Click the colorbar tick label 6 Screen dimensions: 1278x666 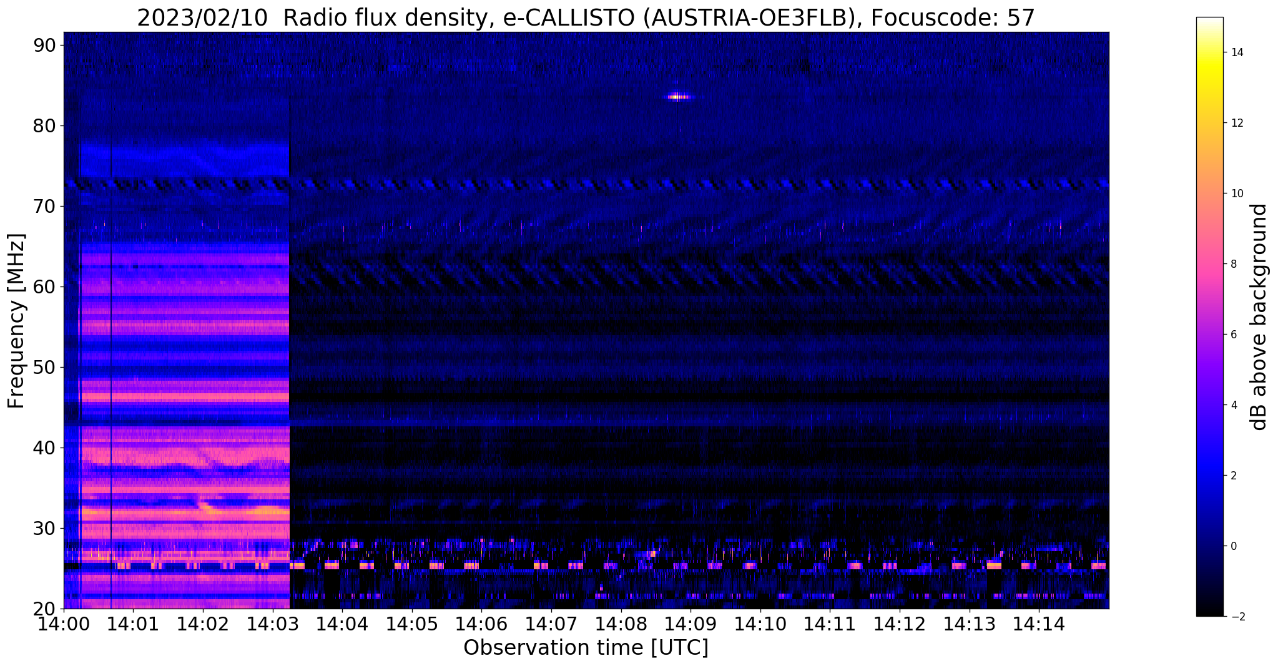coord(1233,335)
